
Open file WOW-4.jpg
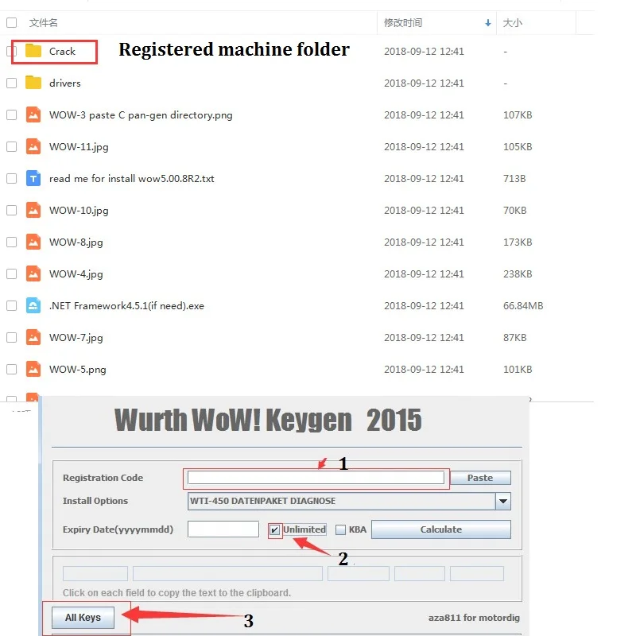[x=76, y=274]
